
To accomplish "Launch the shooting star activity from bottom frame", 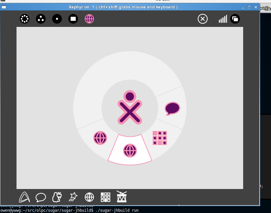I will (x=73, y=197).
